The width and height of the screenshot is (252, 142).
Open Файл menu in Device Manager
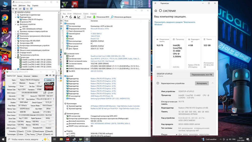[15, 6]
